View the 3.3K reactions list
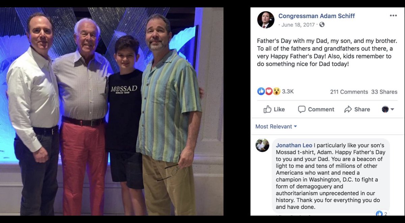The image size is (405, 223). 288,91
